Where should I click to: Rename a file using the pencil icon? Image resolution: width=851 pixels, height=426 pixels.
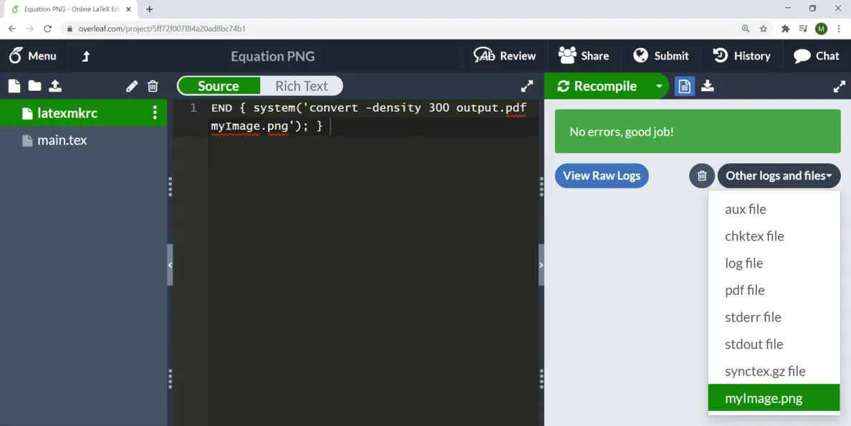131,86
